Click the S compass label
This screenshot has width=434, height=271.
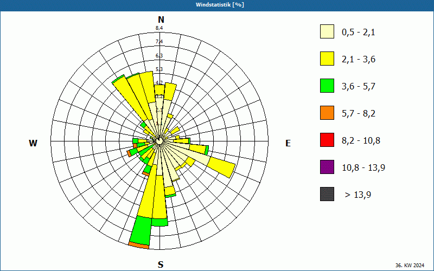click(x=161, y=265)
